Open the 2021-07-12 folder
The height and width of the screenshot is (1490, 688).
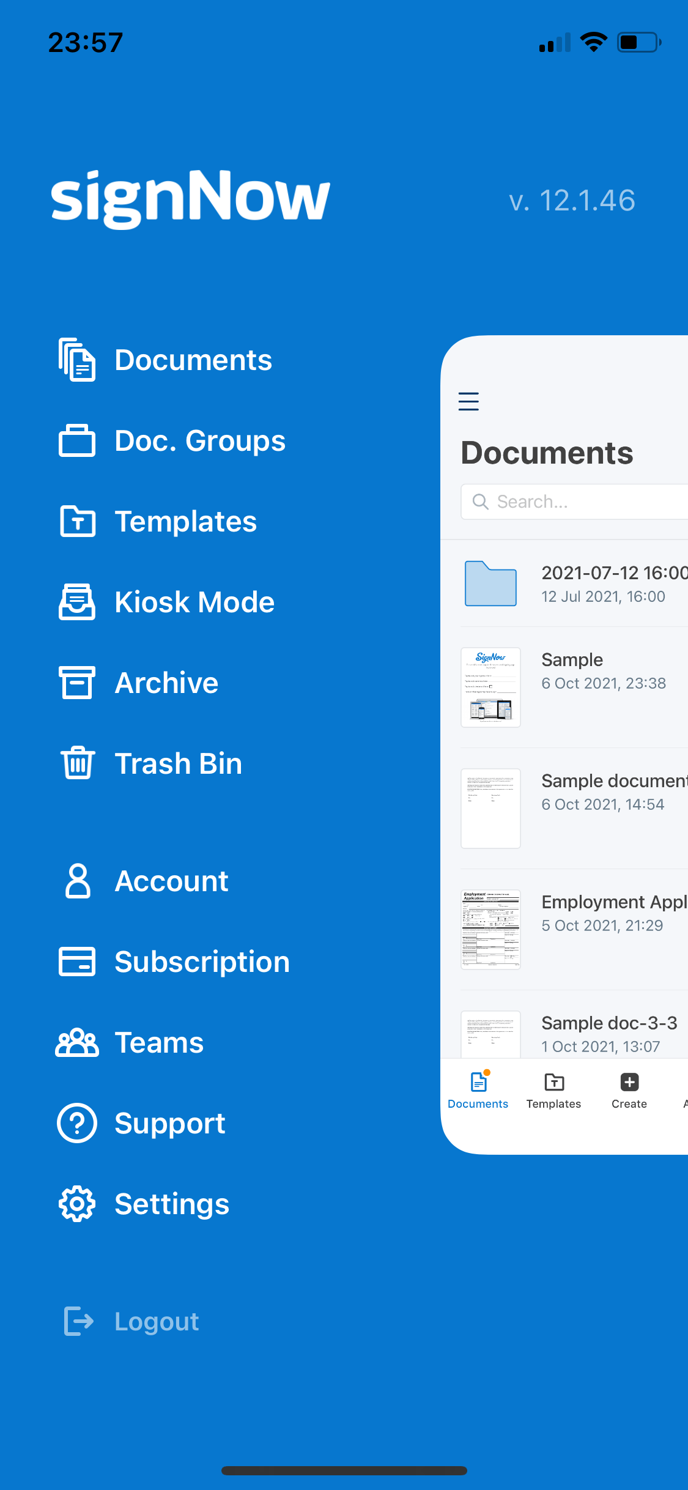(490, 584)
